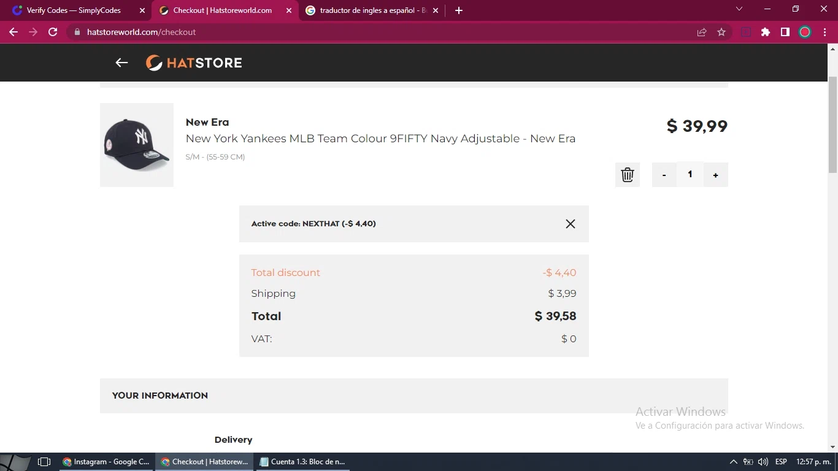Image resolution: width=838 pixels, height=471 pixels.
Task: Click the size text S/M - (55-59 CM)
Action: click(215, 157)
